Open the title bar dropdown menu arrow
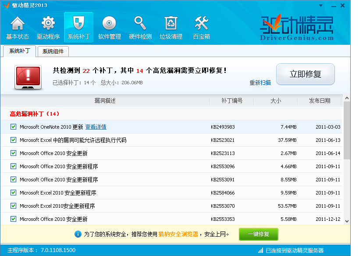Viewport: 359px width, 256px height. [321, 6]
